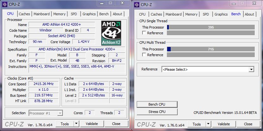The width and height of the screenshot is (263, 131).
Task: Click HT Link value 878.28 MHz
Action: point(43,101)
